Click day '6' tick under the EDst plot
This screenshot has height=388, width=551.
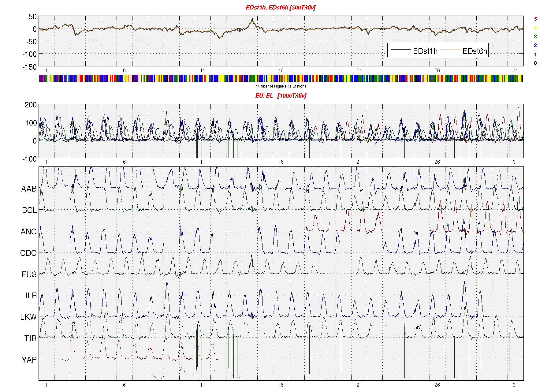pos(124,71)
